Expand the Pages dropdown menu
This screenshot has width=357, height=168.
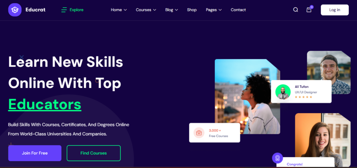click(x=214, y=10)
